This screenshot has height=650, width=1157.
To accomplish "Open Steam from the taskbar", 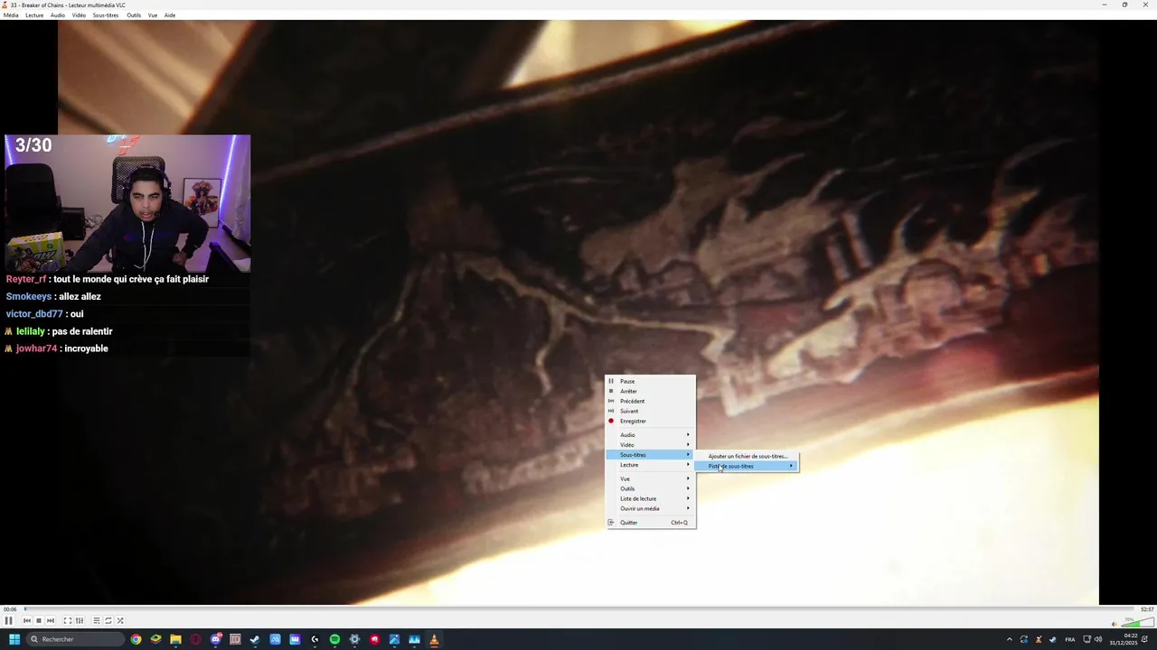I will (255, 639).
